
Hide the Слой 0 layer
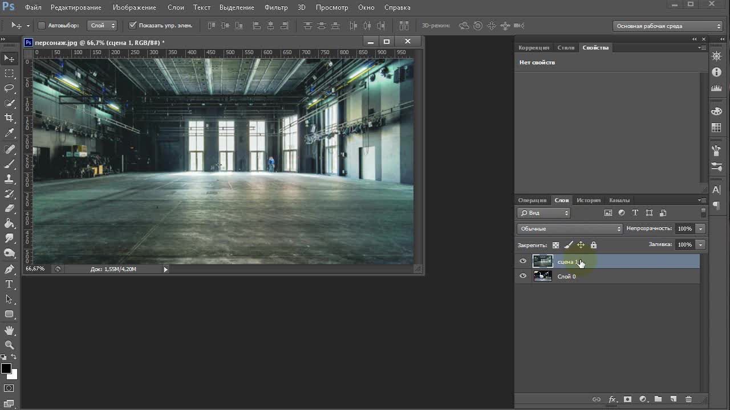point(523,276)
